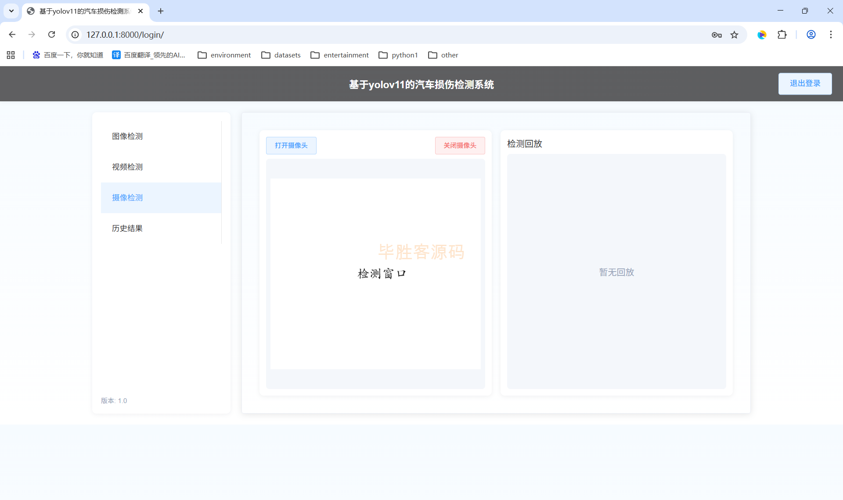
Task: Open the apps grid in bookmarks bar
Action: [11, 55]
